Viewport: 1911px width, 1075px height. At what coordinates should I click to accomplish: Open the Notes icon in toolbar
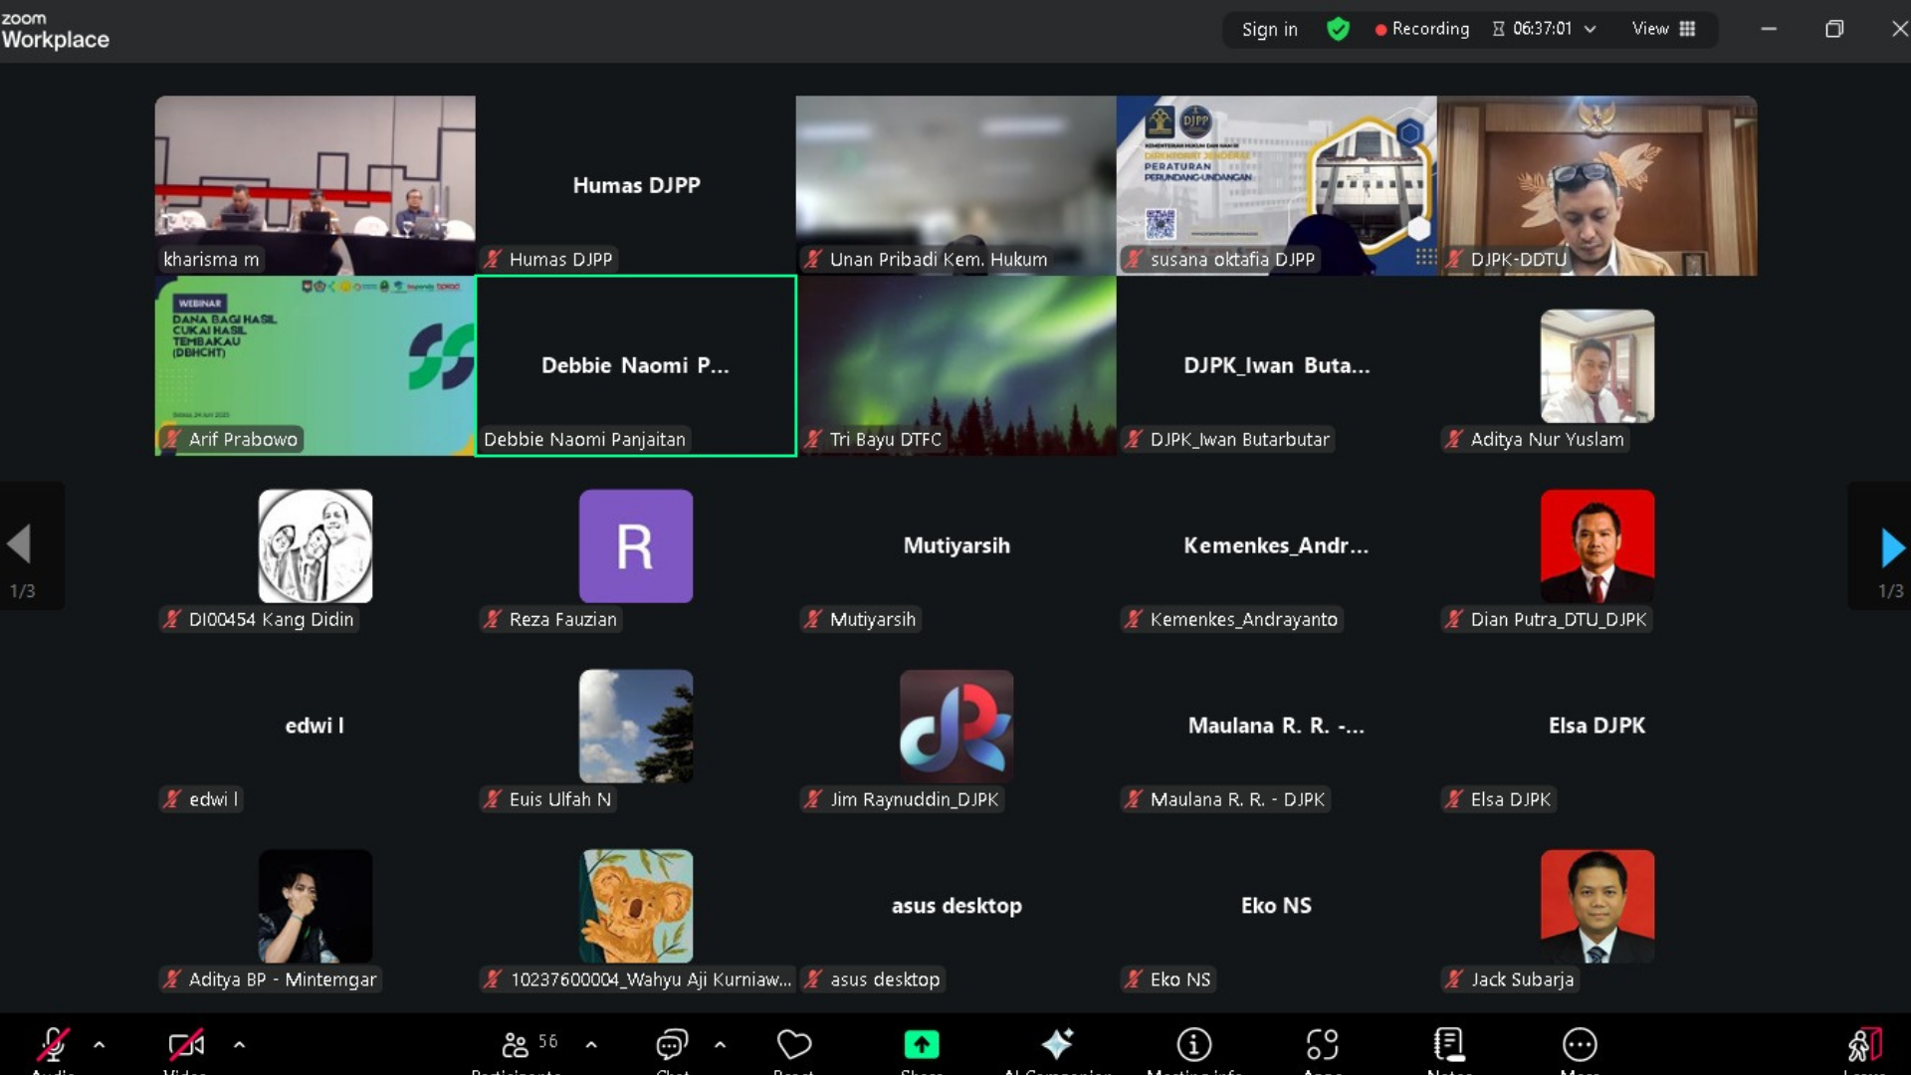tap(1449, 1044)
